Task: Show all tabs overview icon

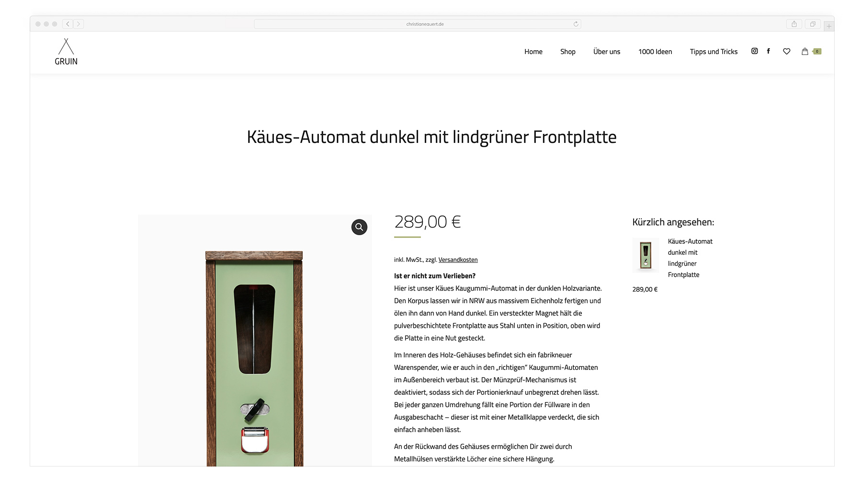Action: (813, 24)
